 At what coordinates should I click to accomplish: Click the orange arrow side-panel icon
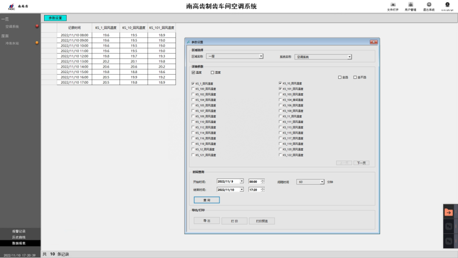[x=448, y=213]
